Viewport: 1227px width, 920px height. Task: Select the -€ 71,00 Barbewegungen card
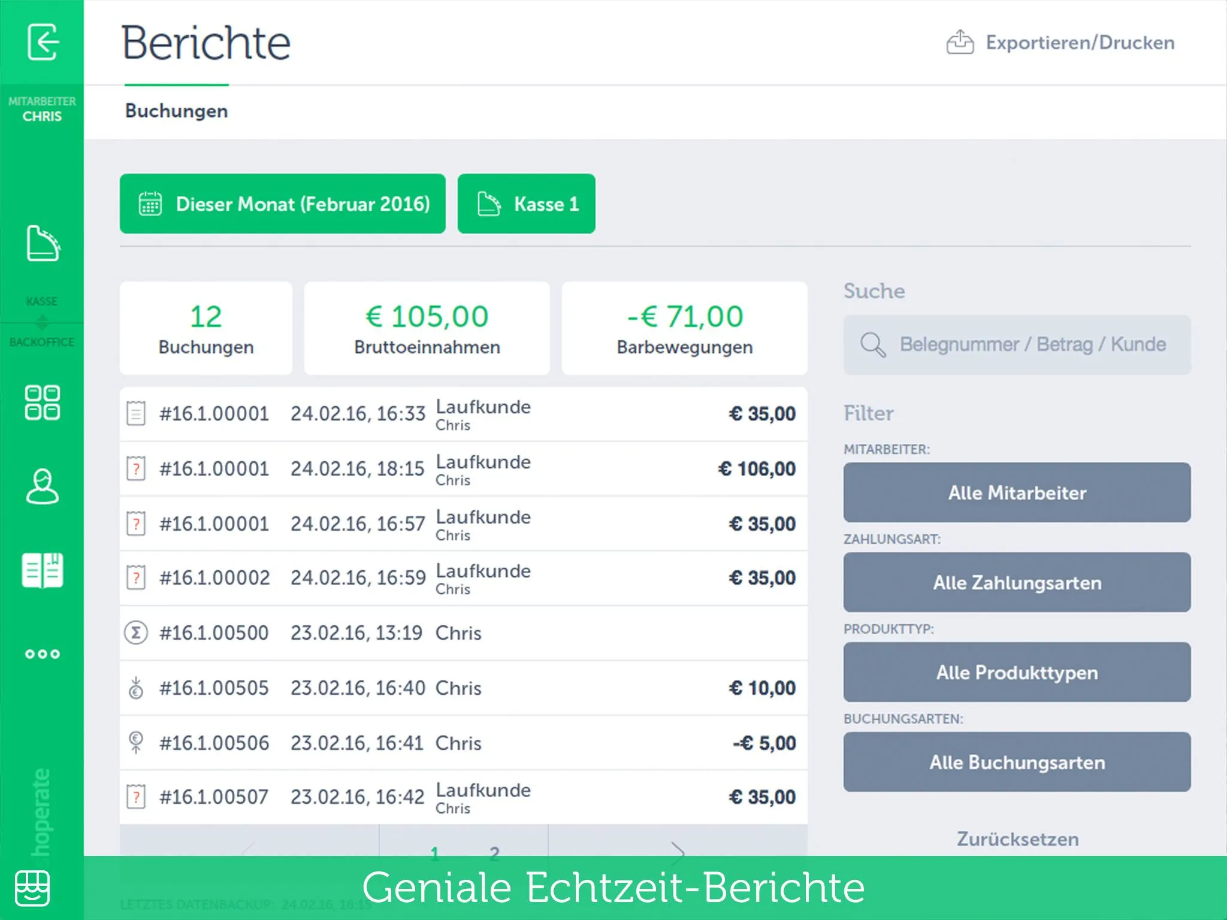point(685,328)
